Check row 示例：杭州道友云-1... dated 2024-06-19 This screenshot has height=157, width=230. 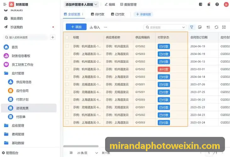pos(67,46)
